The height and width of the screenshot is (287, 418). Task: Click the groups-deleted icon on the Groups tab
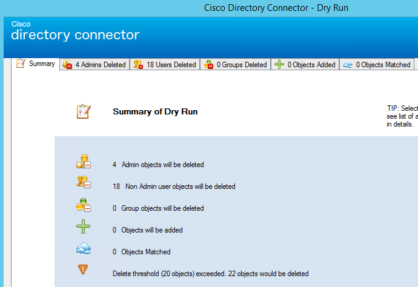coord(208,64)
